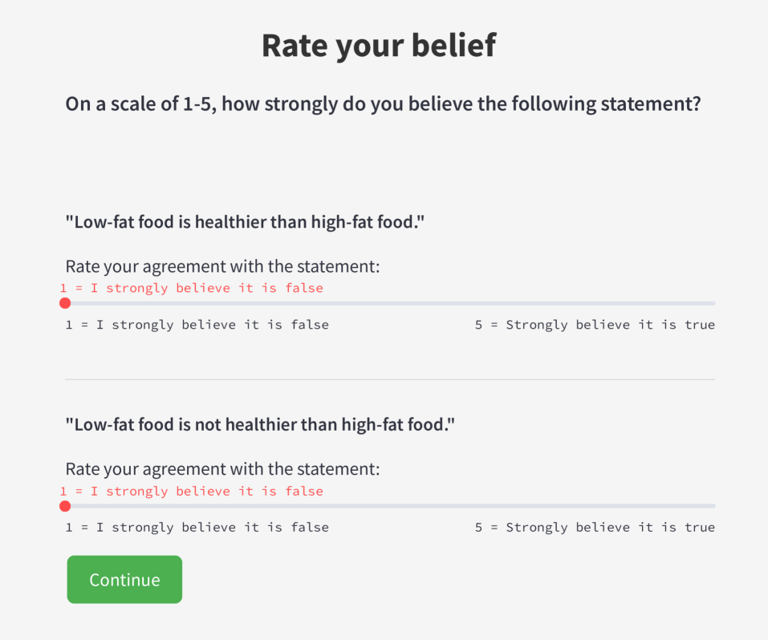Click the "1 = I strongly believe" legend under the second slider

[197, 528]
